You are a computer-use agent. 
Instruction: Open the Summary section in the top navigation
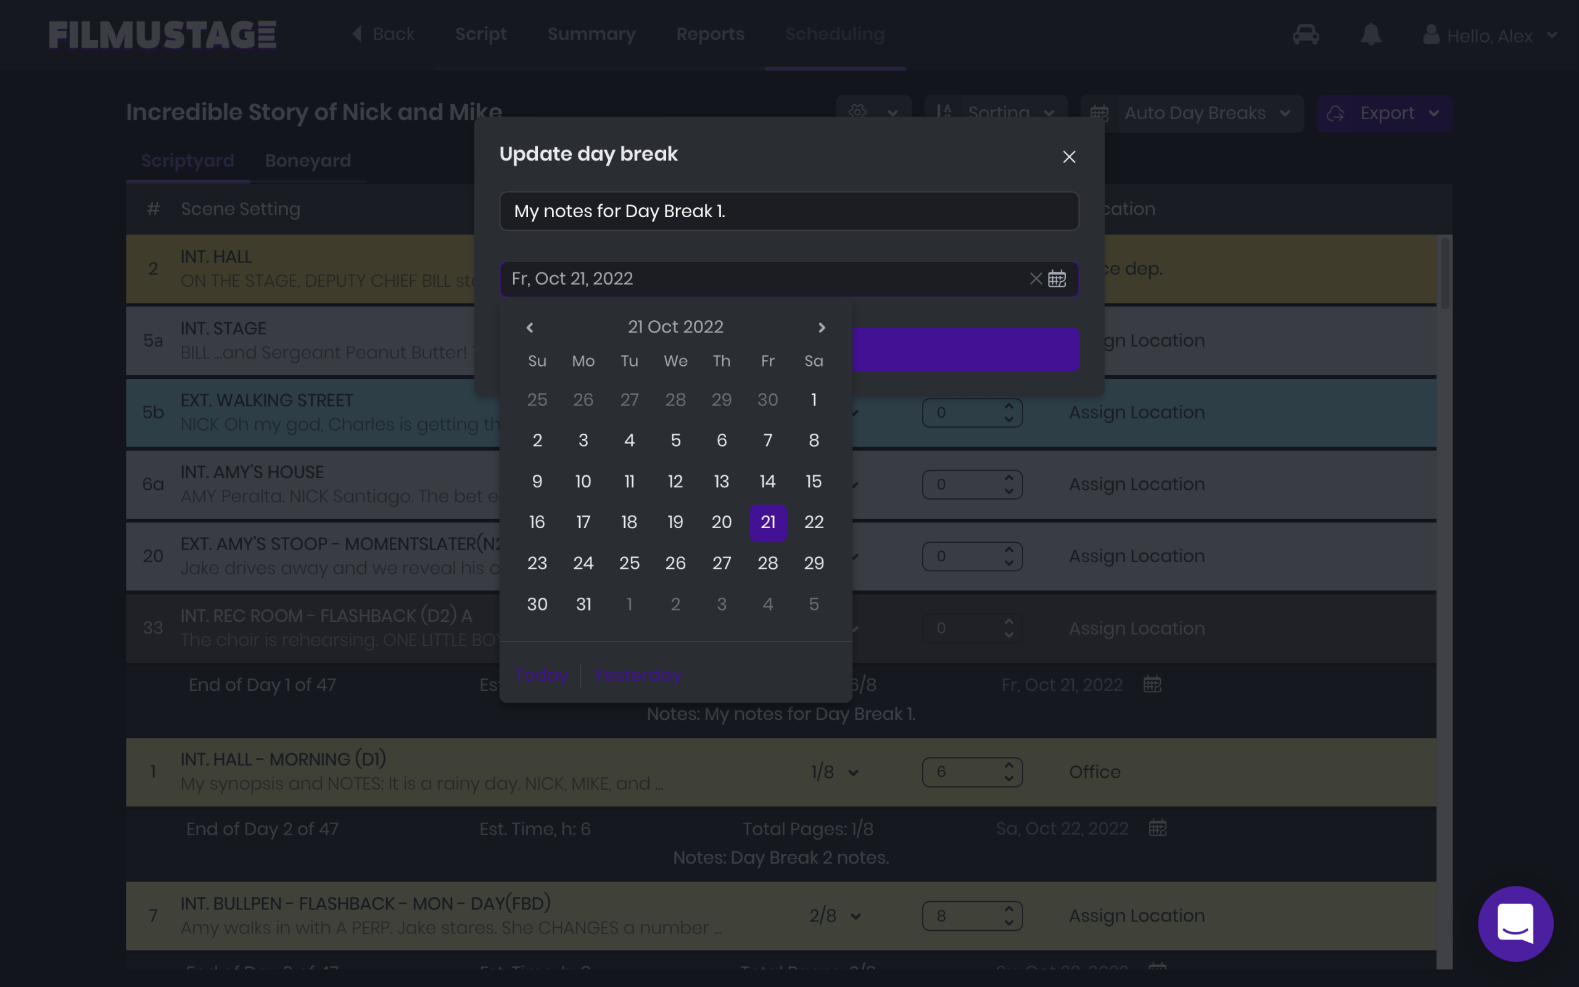coord(591,34)
